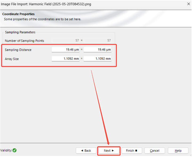Click the first Number of Sampling Points box

click(x=65, y=41)
